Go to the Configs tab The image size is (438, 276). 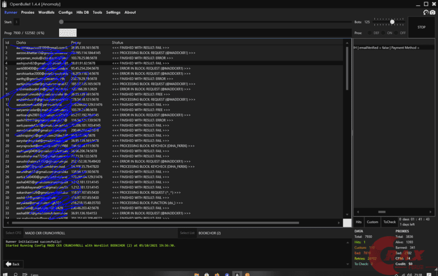point(65,12)
